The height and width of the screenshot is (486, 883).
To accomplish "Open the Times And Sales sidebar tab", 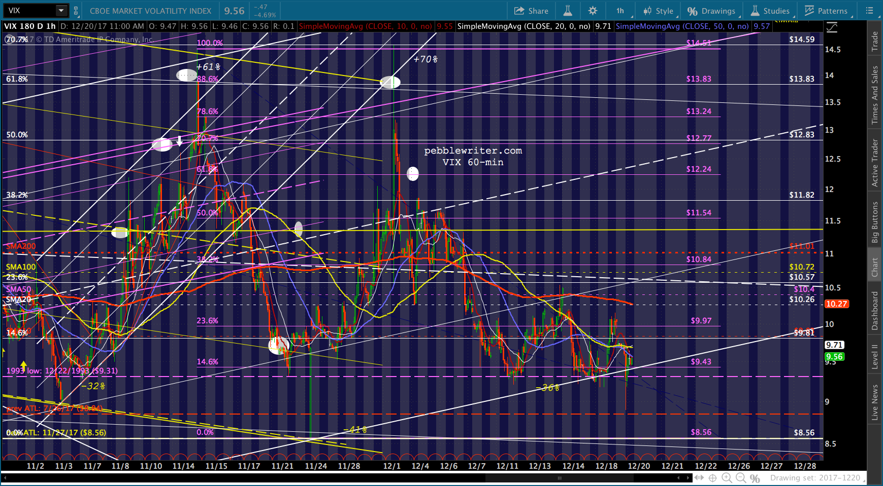I will (x=875, y=95).
